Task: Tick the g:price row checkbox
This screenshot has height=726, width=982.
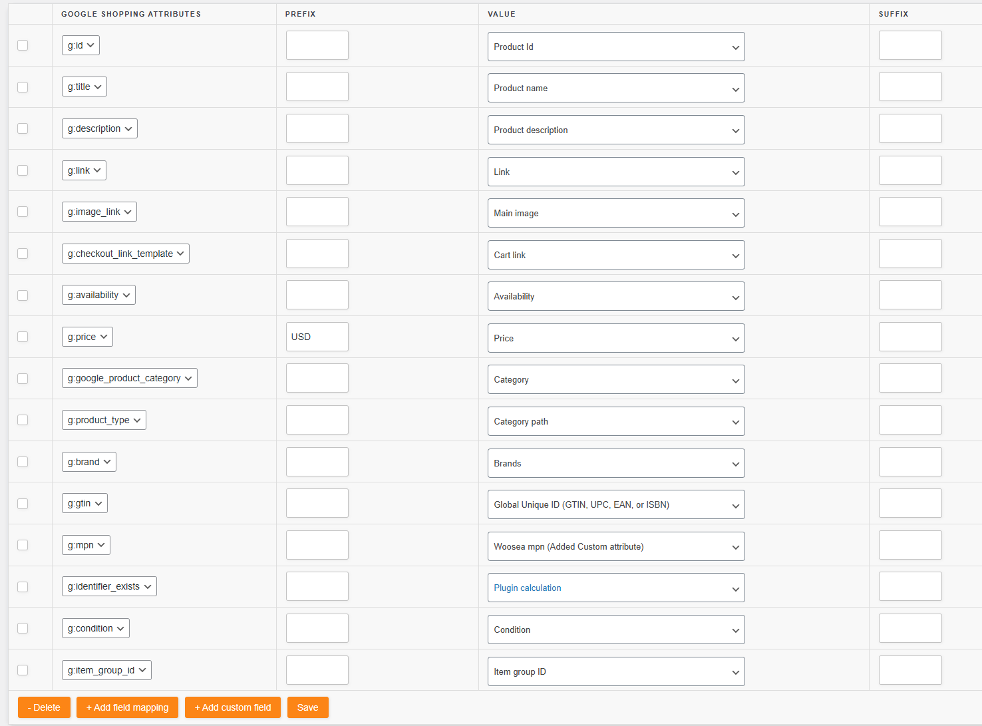Action: pos(23,337)
